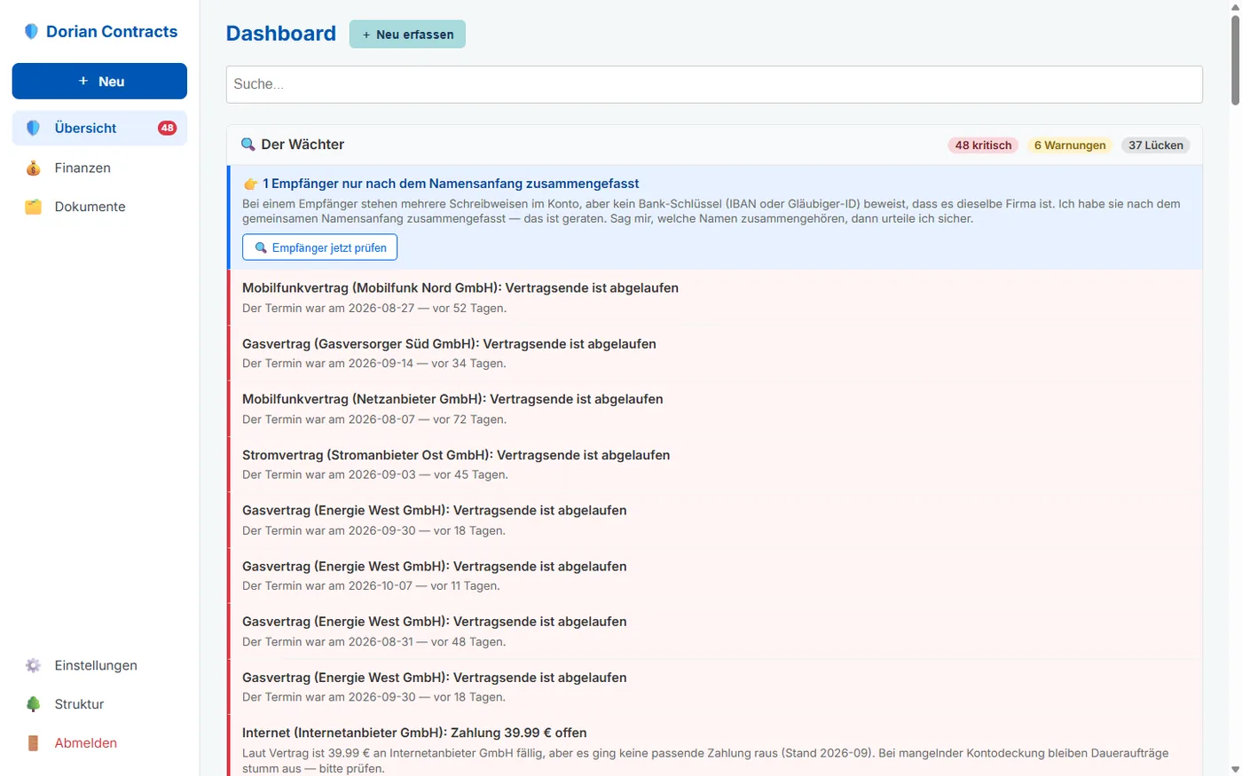This screenshot has height=776, width=1242.
Task: Click the gear icon for Einstellungen
Action: pos(33,665)
